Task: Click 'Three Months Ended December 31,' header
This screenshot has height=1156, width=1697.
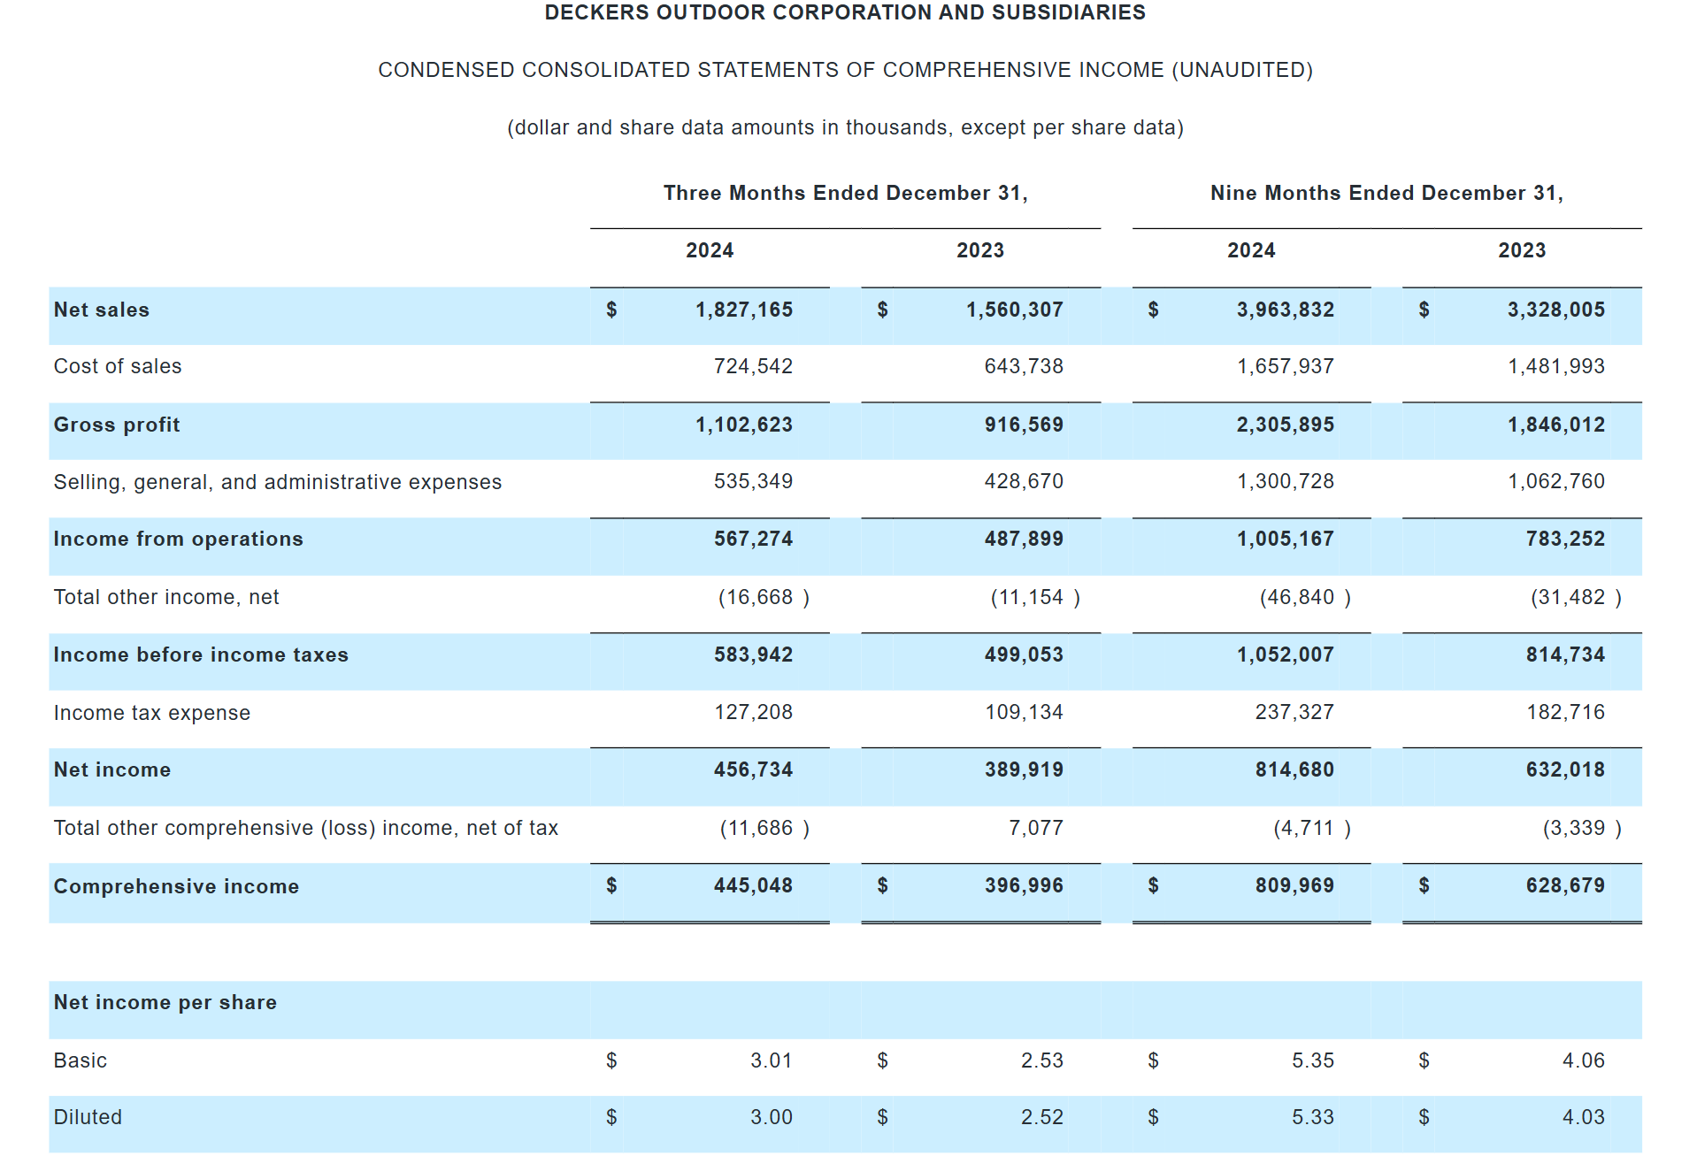Action: pyautogui.click(x=846, y=193)
